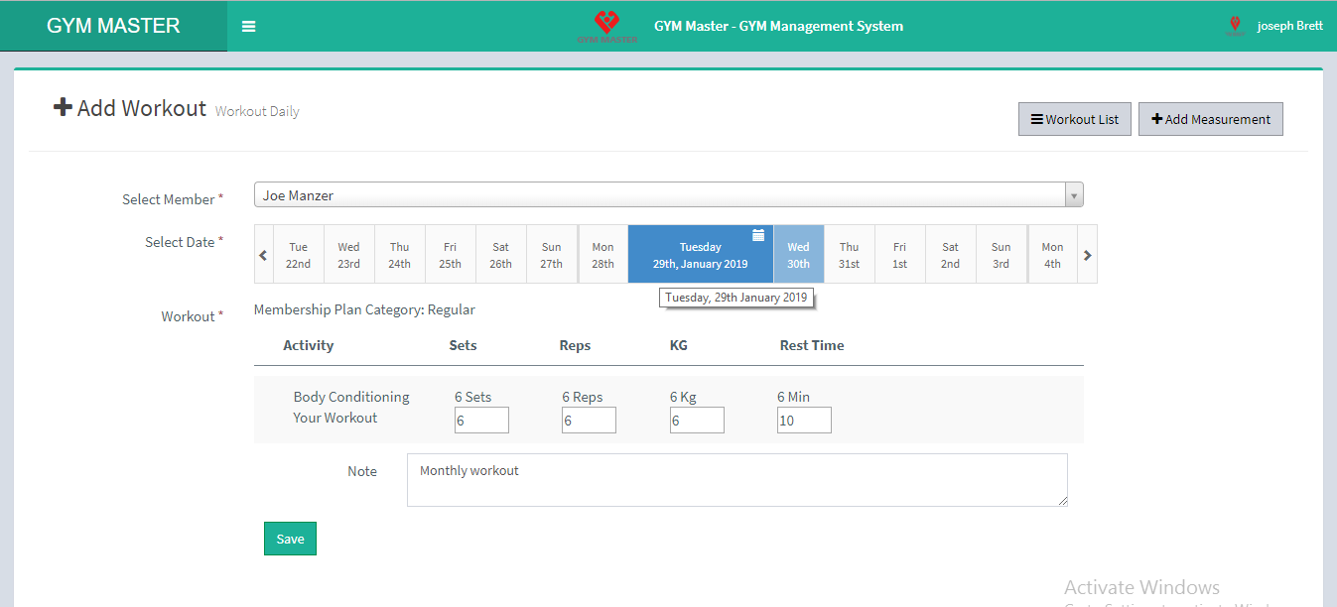Expand the Joe Manzer member combo box

(x=659, y=195)
